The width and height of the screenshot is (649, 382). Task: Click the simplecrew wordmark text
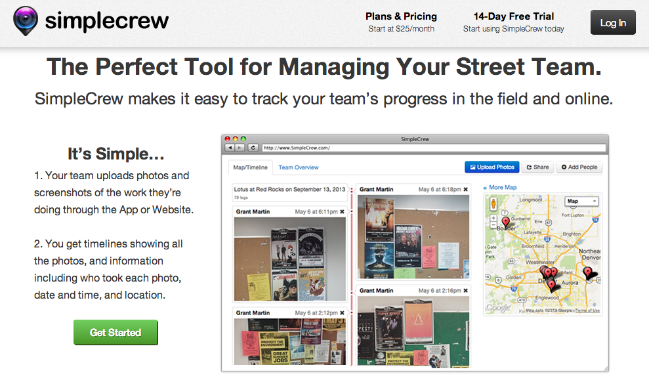[x=107, y=21]
